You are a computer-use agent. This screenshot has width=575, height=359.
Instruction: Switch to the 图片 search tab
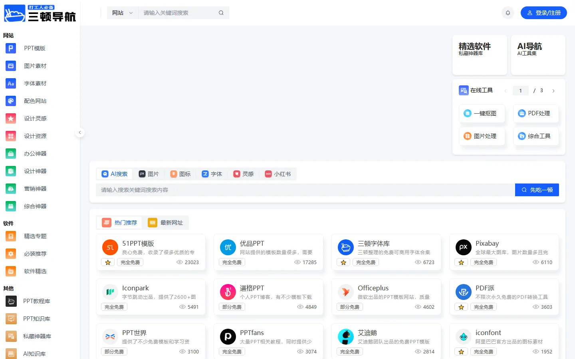149,174
